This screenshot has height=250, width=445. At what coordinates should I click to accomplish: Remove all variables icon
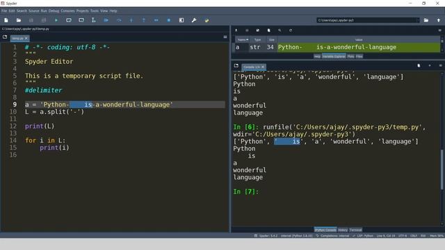[x=269, y=31]
